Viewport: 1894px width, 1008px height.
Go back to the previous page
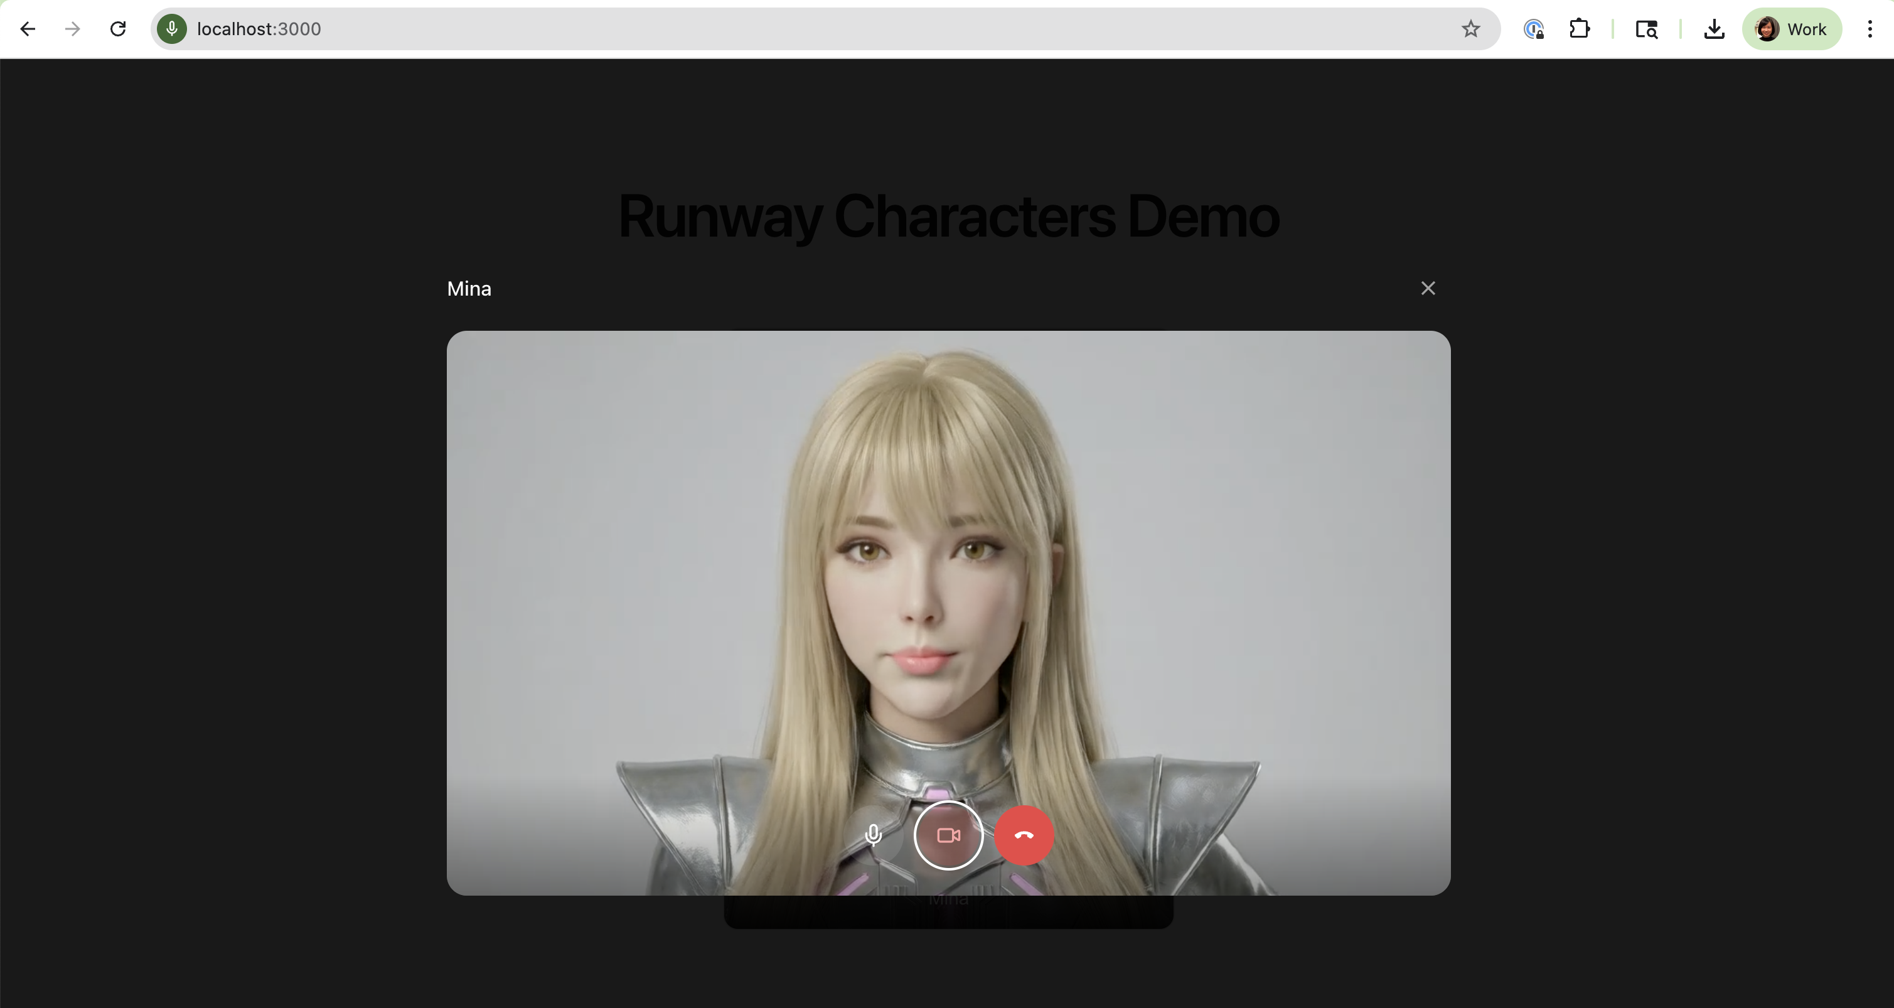pyautogui.click(x=28, y=29)
